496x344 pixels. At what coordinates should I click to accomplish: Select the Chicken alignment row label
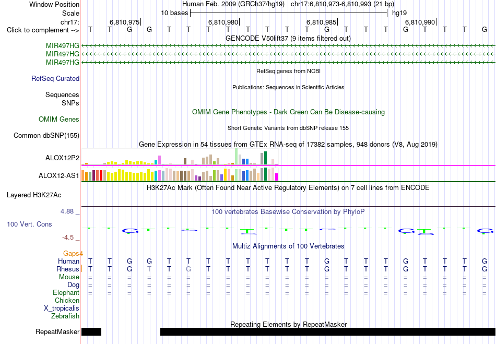click(67, 300)
